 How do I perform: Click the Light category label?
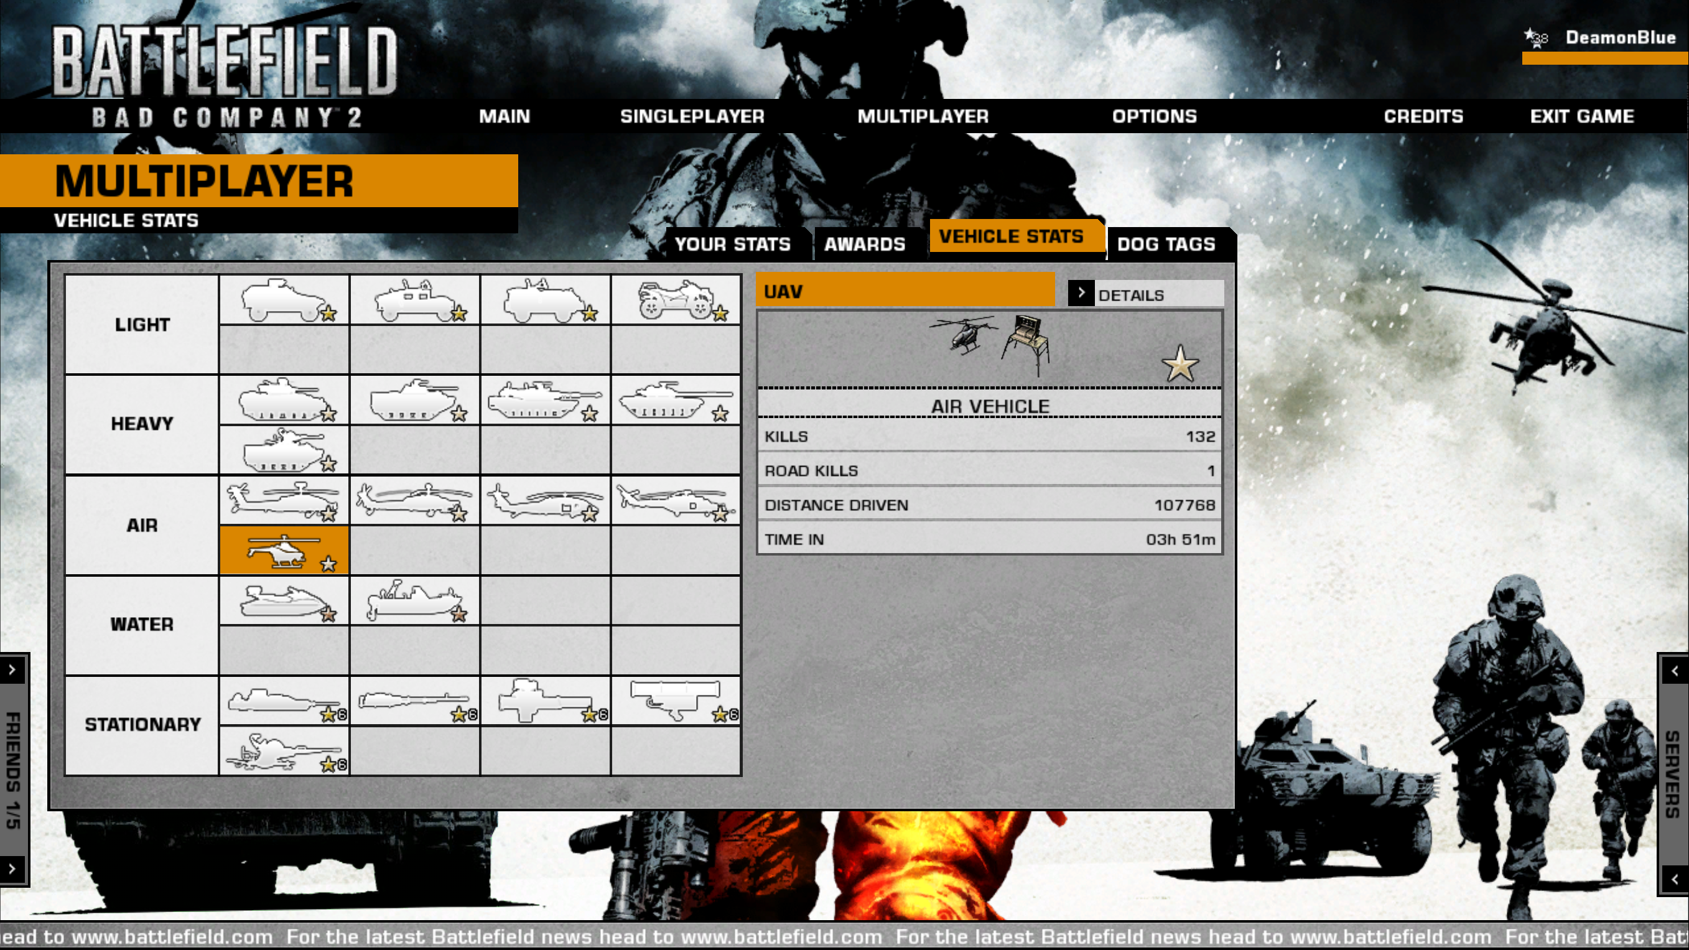[x=142, y=325]
